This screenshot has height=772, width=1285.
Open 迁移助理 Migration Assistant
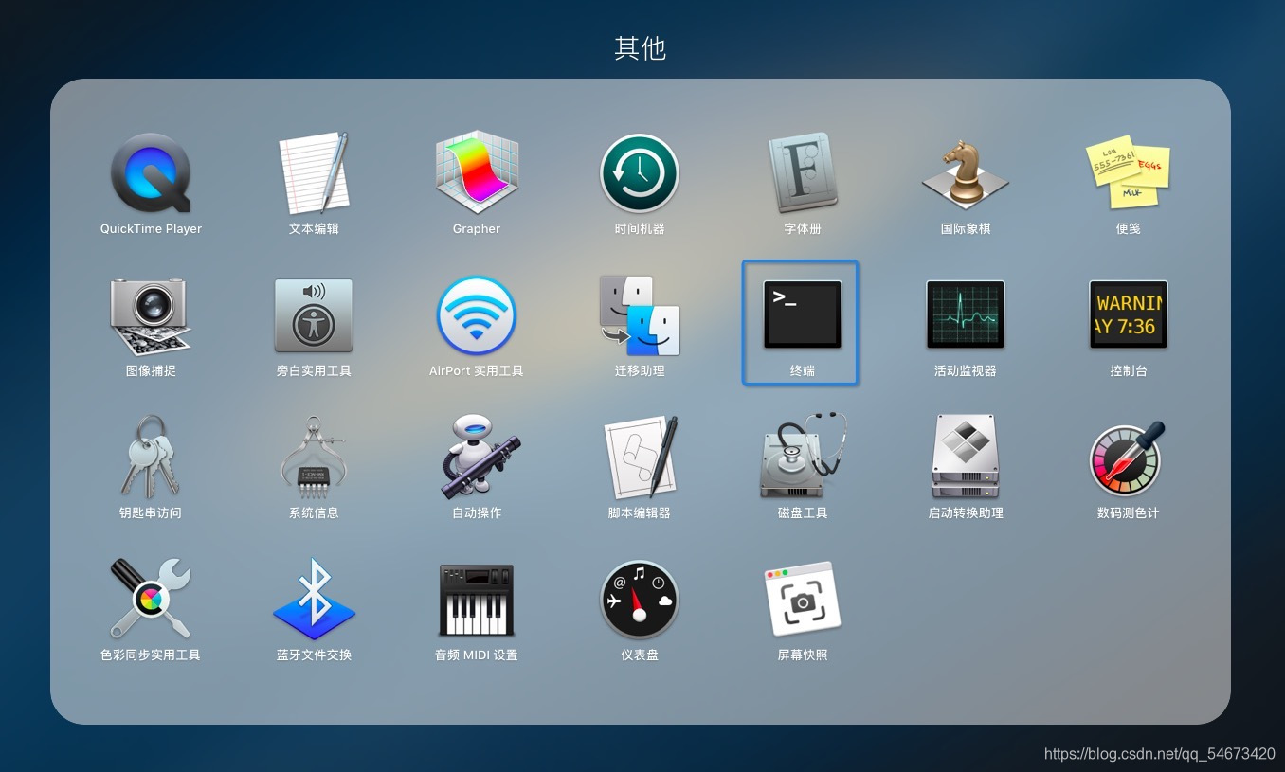(640, 315)
